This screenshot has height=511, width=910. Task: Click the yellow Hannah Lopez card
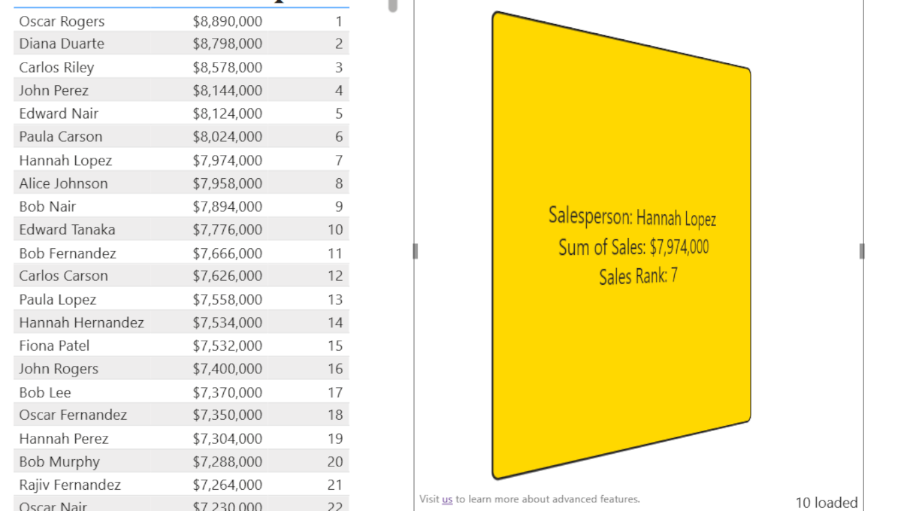point(622,245)
